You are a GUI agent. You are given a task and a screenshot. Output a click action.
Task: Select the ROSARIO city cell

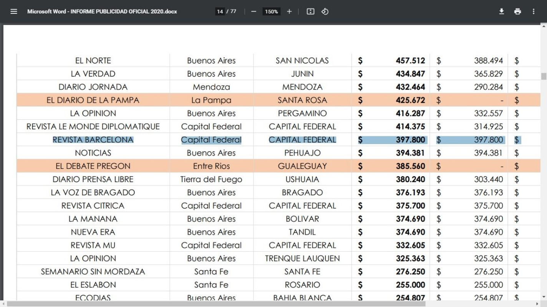click(302, 285)
